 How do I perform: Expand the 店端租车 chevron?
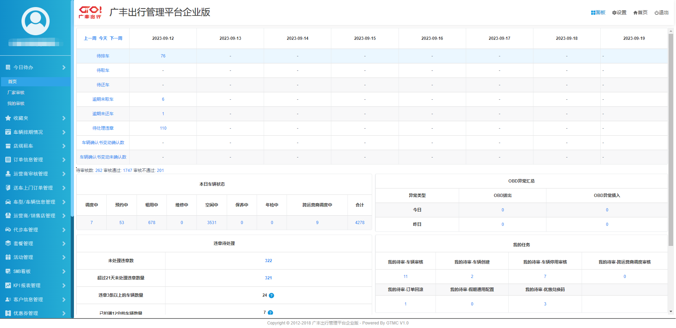point(64,146)
